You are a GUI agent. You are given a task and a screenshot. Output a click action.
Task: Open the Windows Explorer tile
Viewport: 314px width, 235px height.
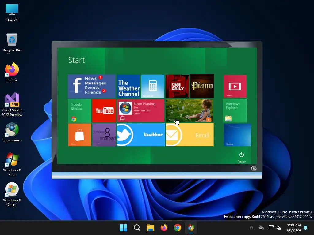[235, 110]
